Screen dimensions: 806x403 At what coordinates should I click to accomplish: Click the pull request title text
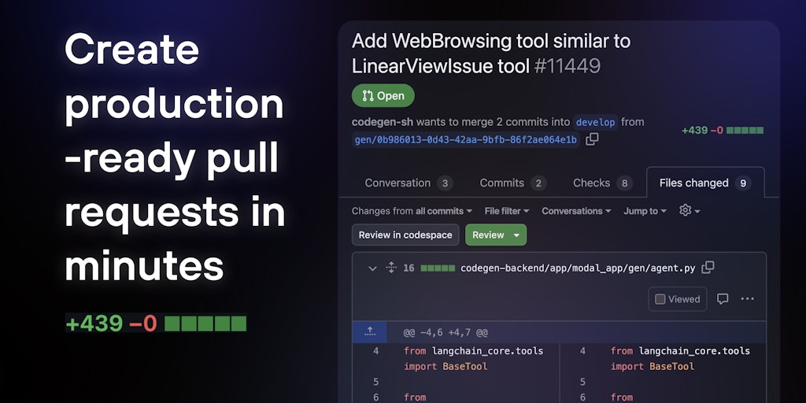point(491,54)
